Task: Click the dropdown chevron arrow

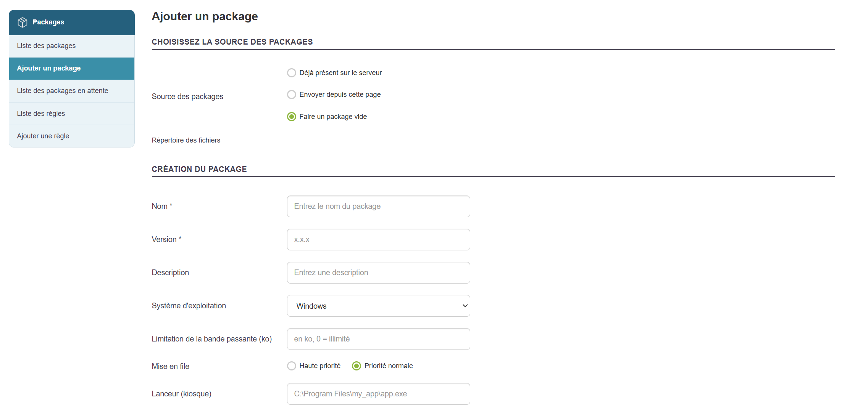Action: pyautogui.click(x=465, y=306)
